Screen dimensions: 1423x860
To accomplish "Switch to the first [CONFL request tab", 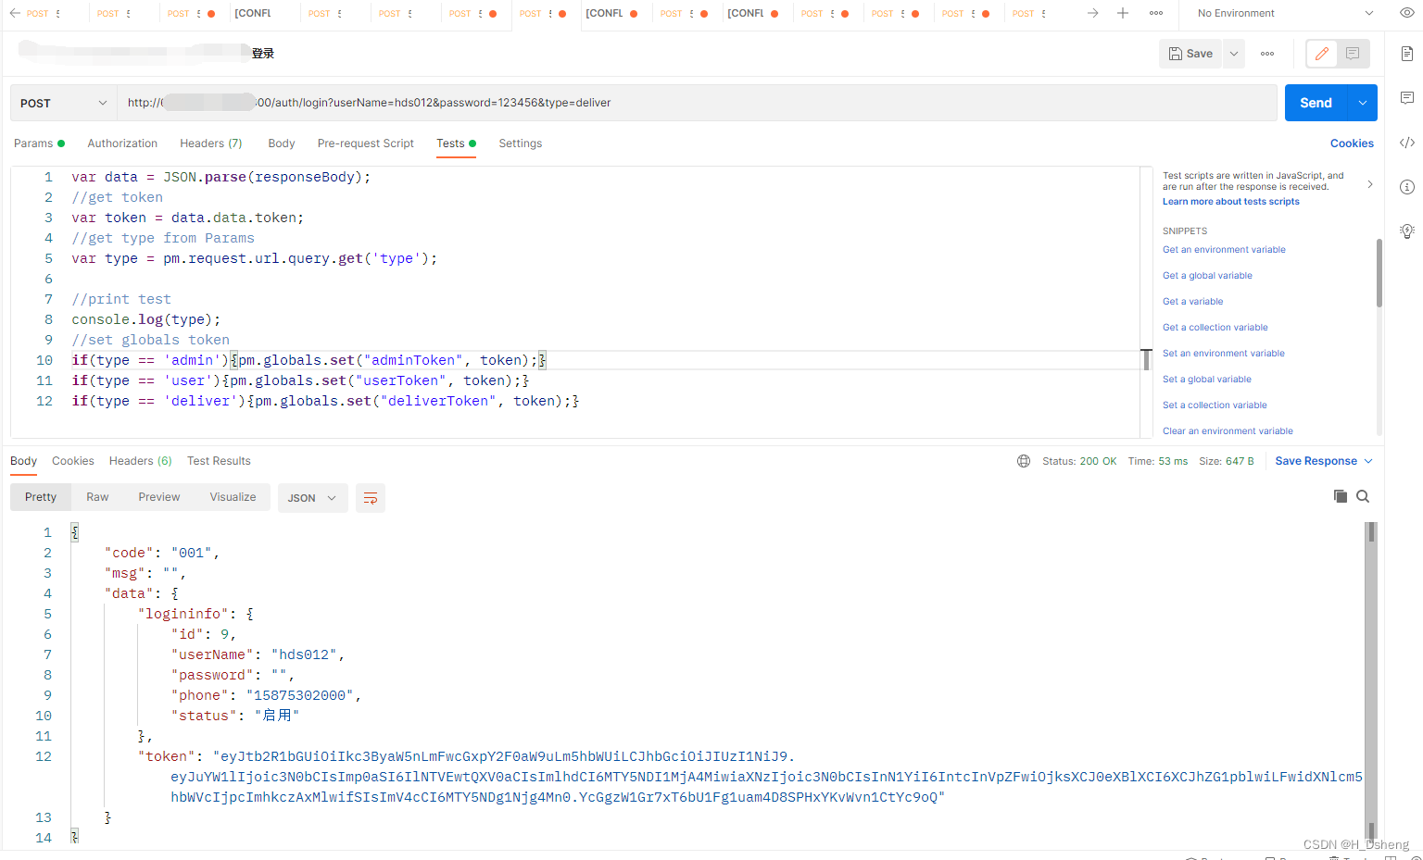I will coord(253,13).
